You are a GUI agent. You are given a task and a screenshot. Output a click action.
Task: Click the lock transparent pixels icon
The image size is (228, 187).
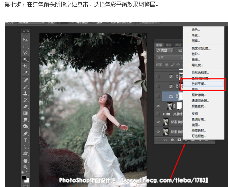(167, 64)
